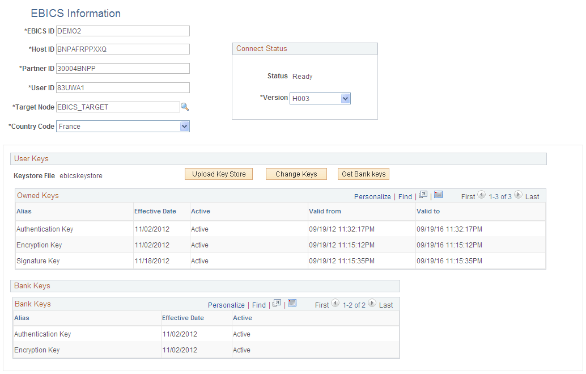Download the Owned Keys grid to spreadsheet
Viewport: 586px width, 374px height.
438,195
